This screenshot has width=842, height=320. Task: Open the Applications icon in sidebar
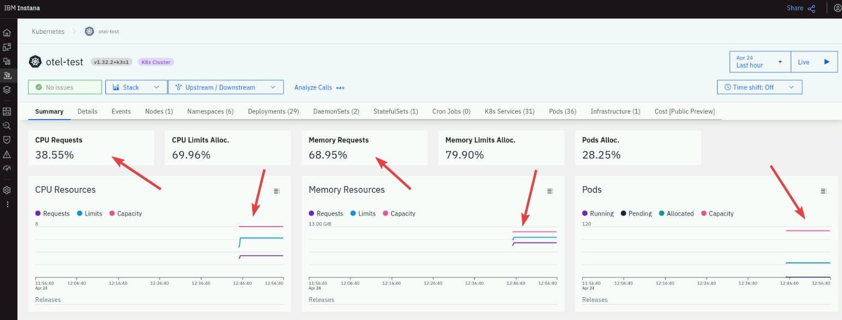tap(7, 47)
